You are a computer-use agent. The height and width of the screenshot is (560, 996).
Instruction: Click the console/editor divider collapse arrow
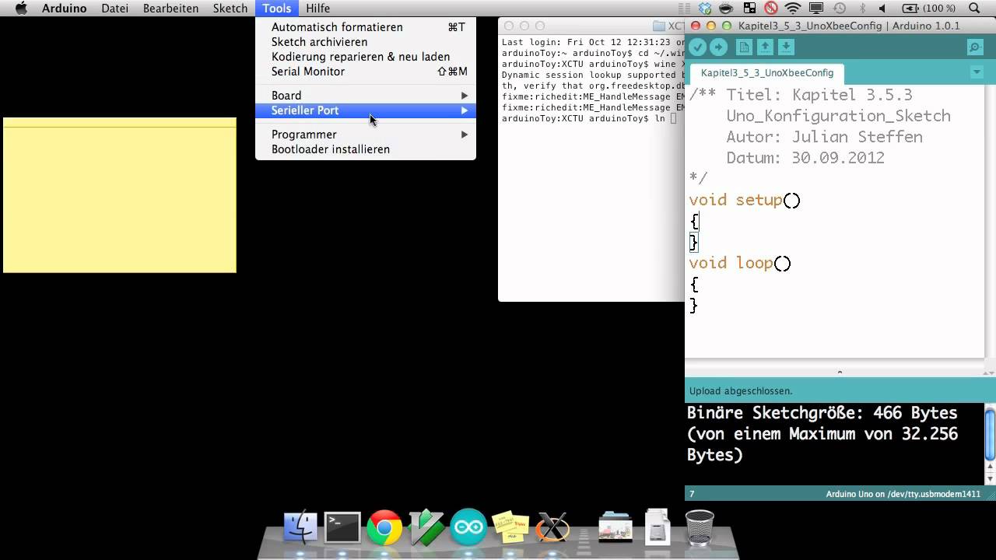pos(840,373)
